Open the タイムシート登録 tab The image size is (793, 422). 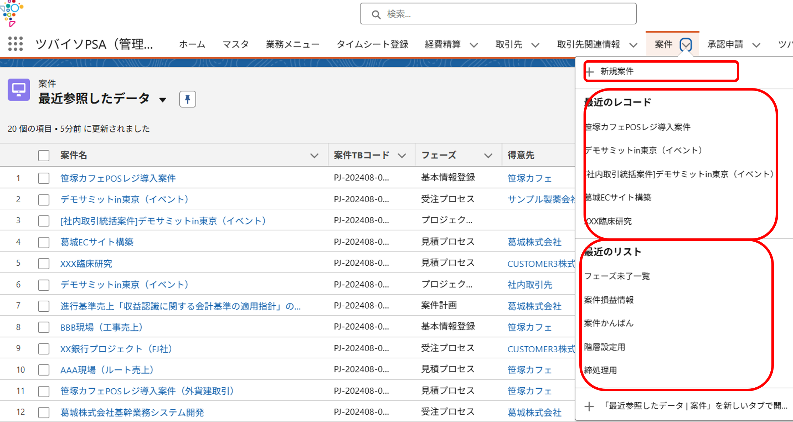pos(372,44)
